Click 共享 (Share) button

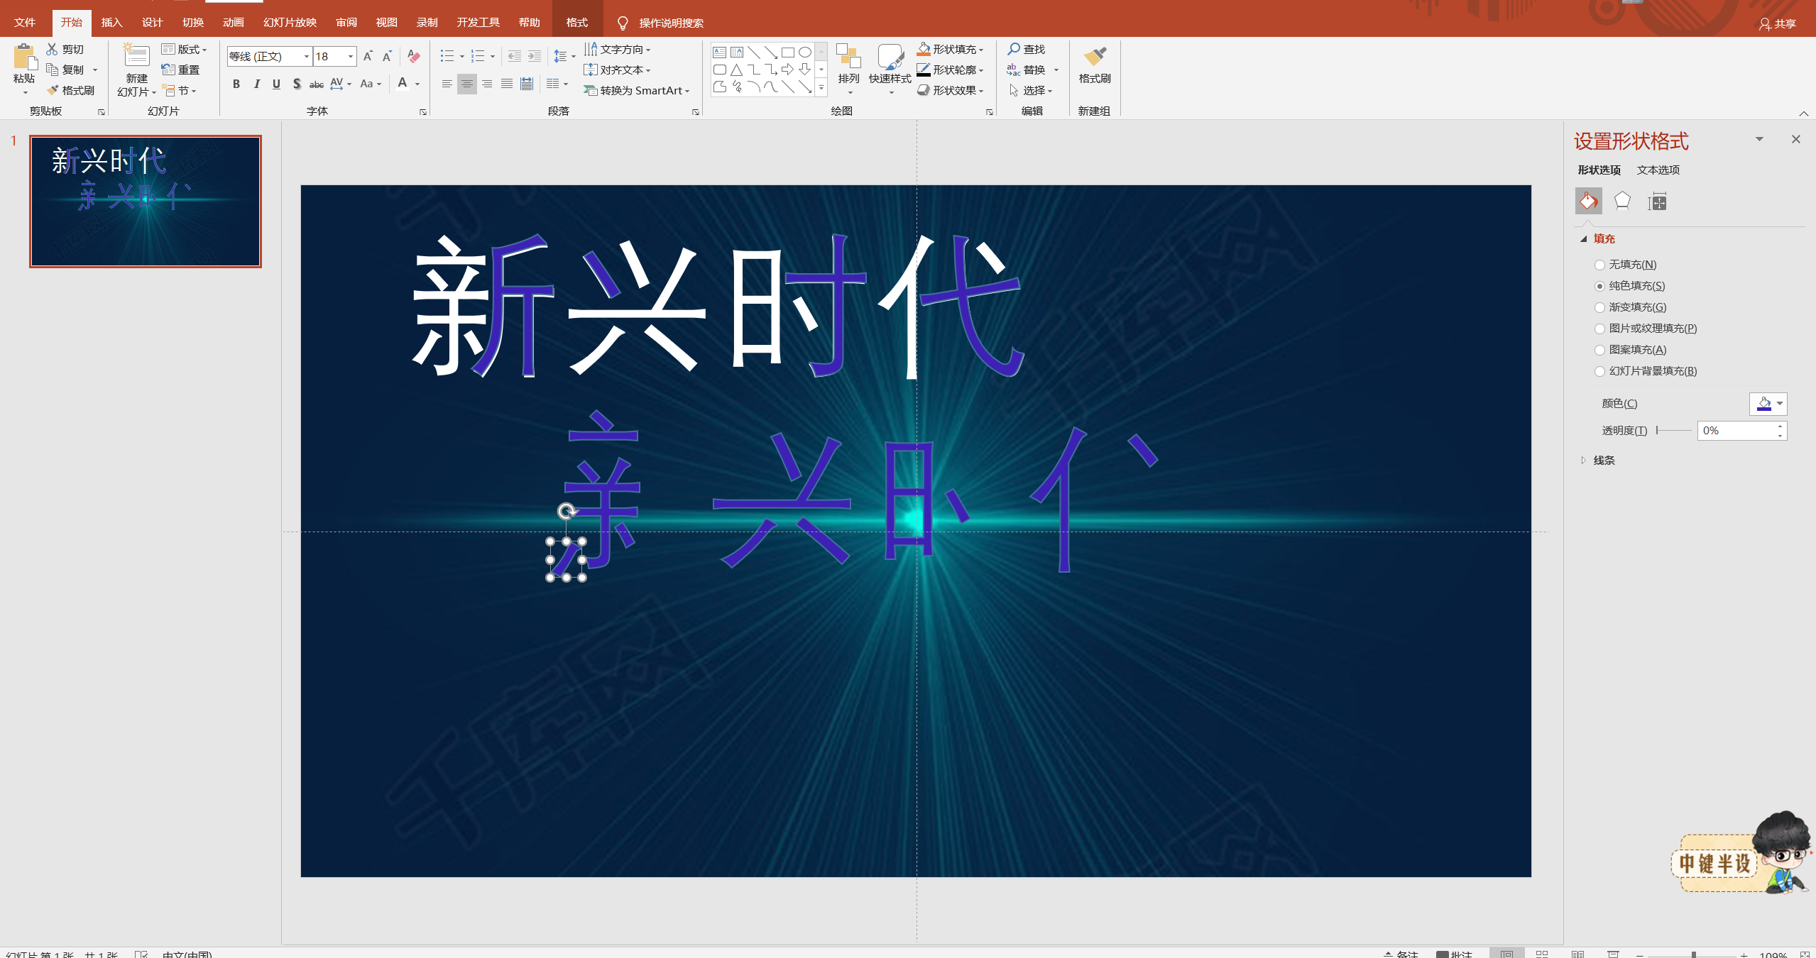pos(1778,23)
